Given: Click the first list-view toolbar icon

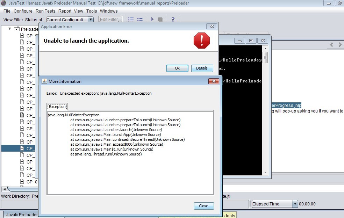Looking at the screenshot, I should 131,20.
